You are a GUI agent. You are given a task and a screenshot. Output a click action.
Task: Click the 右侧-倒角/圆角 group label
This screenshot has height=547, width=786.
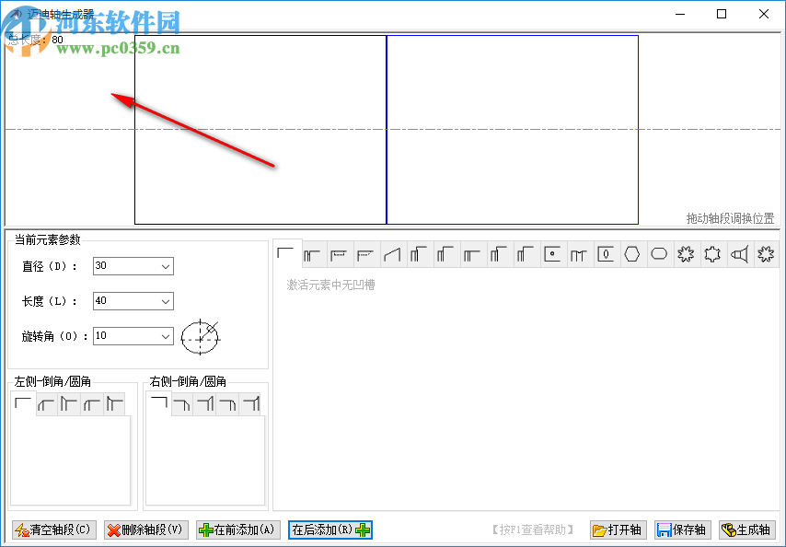click(x=188, y=381)
